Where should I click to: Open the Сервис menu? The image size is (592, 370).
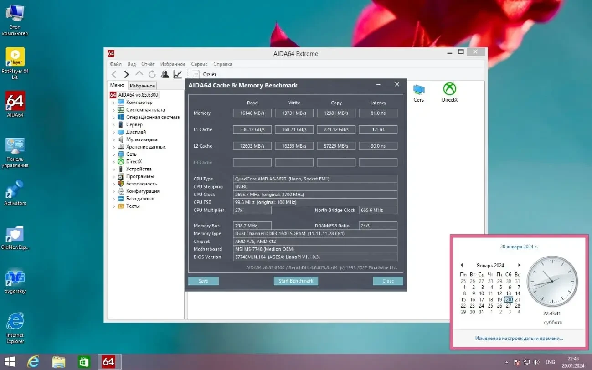[x=199, y=64]
